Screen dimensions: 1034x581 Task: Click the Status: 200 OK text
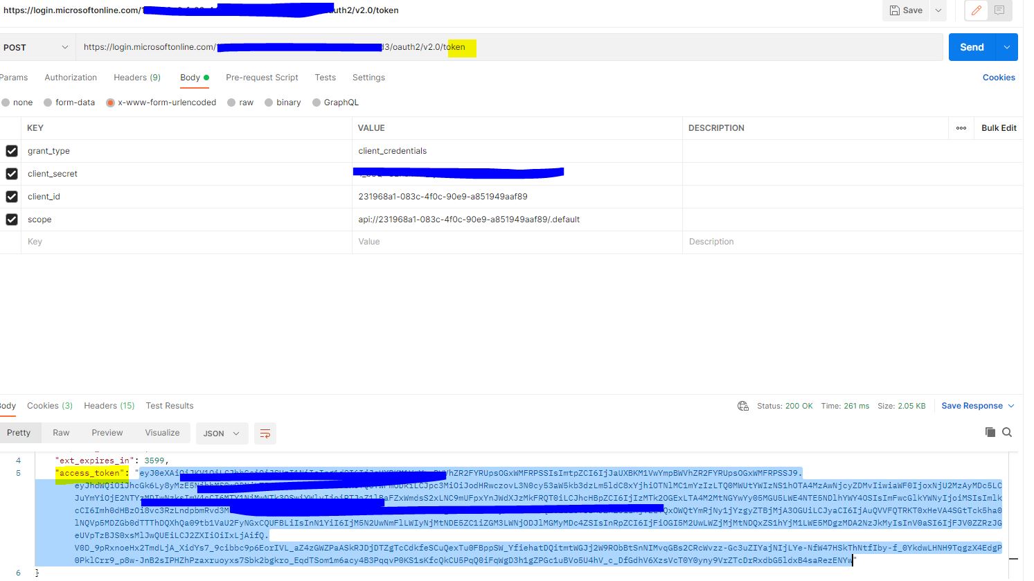coord(785,406)
